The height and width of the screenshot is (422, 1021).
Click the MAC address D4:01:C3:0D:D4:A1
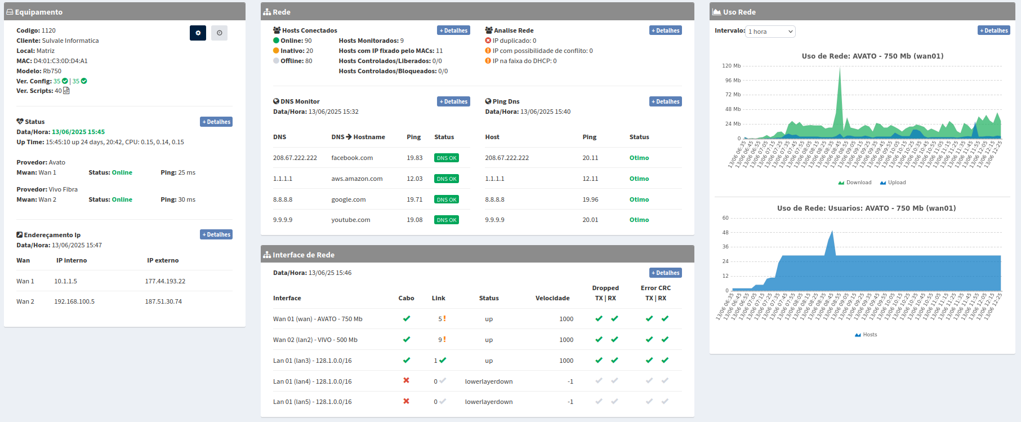[x=60, y=61]
